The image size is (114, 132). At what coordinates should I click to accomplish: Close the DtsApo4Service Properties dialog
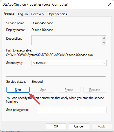point(110,4)
